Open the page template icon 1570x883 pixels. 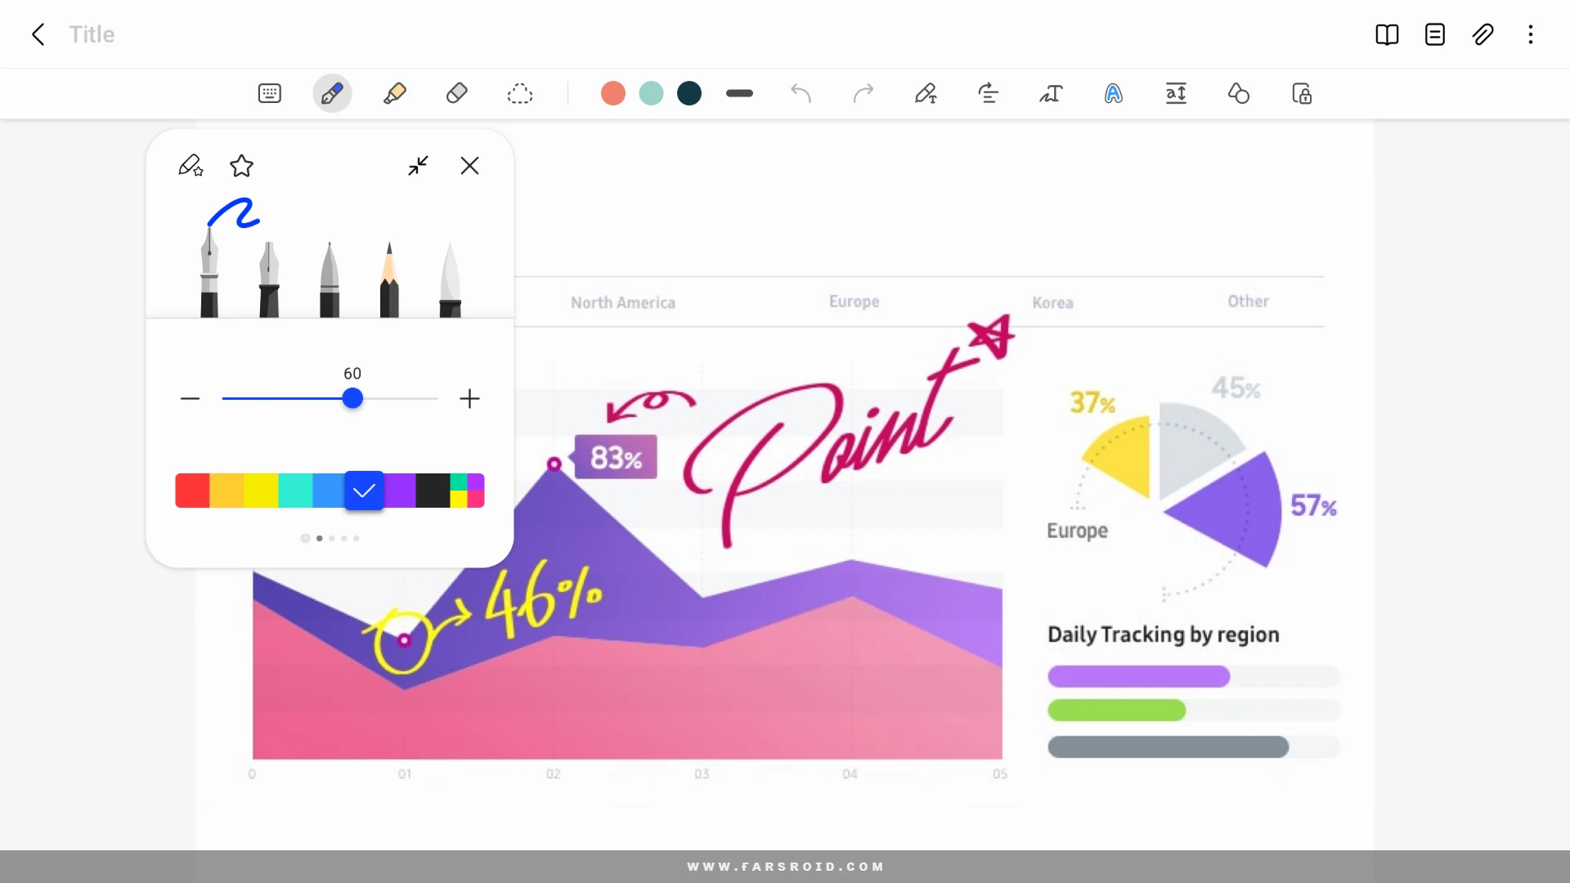pyautogui.click(x=1435, y=34)
